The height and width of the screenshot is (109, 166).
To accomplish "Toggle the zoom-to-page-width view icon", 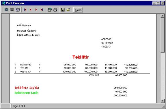I will [x=18, y=10].
